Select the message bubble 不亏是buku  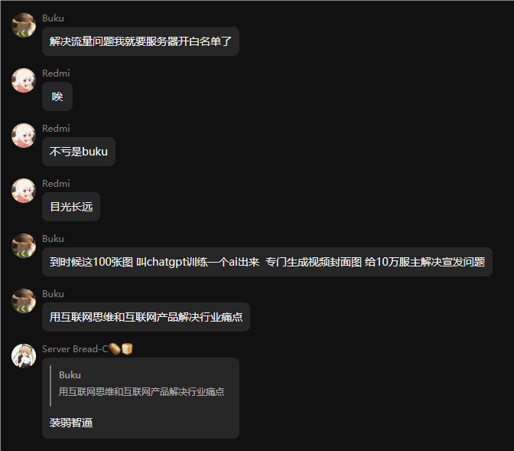(x=79, y=152)
